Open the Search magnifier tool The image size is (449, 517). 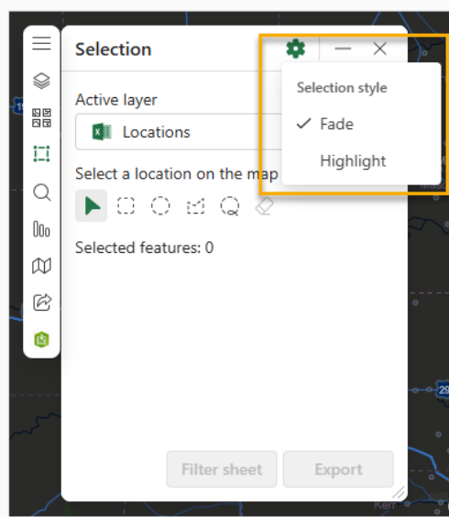[42, 192]
